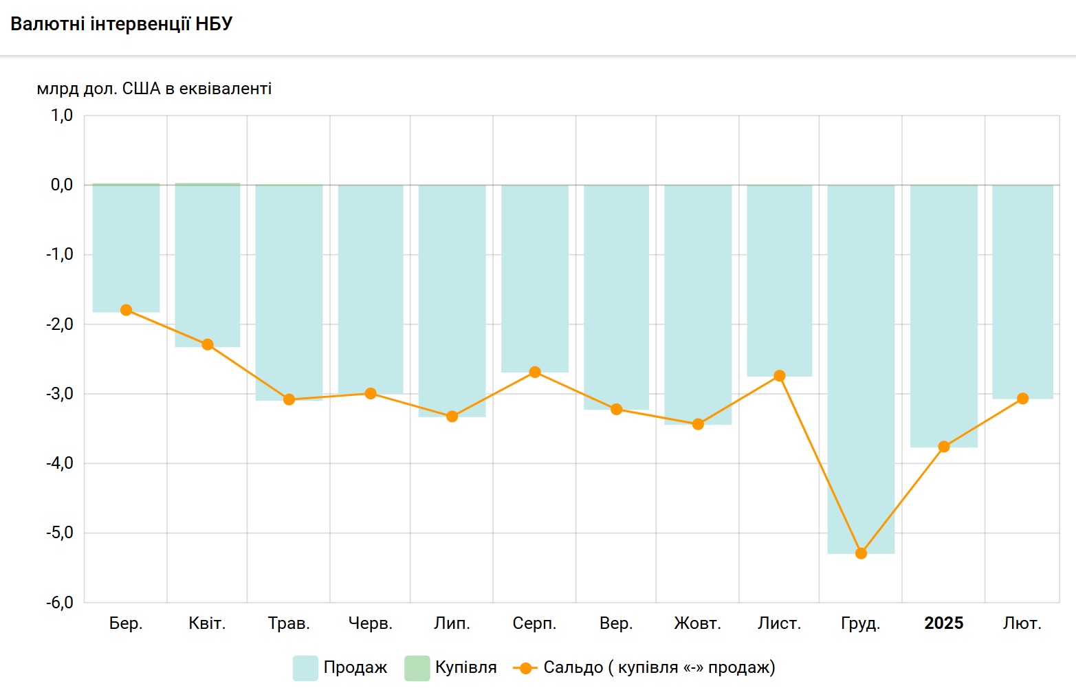
Task: Click the Лип. balance marker
Action: 452,417
